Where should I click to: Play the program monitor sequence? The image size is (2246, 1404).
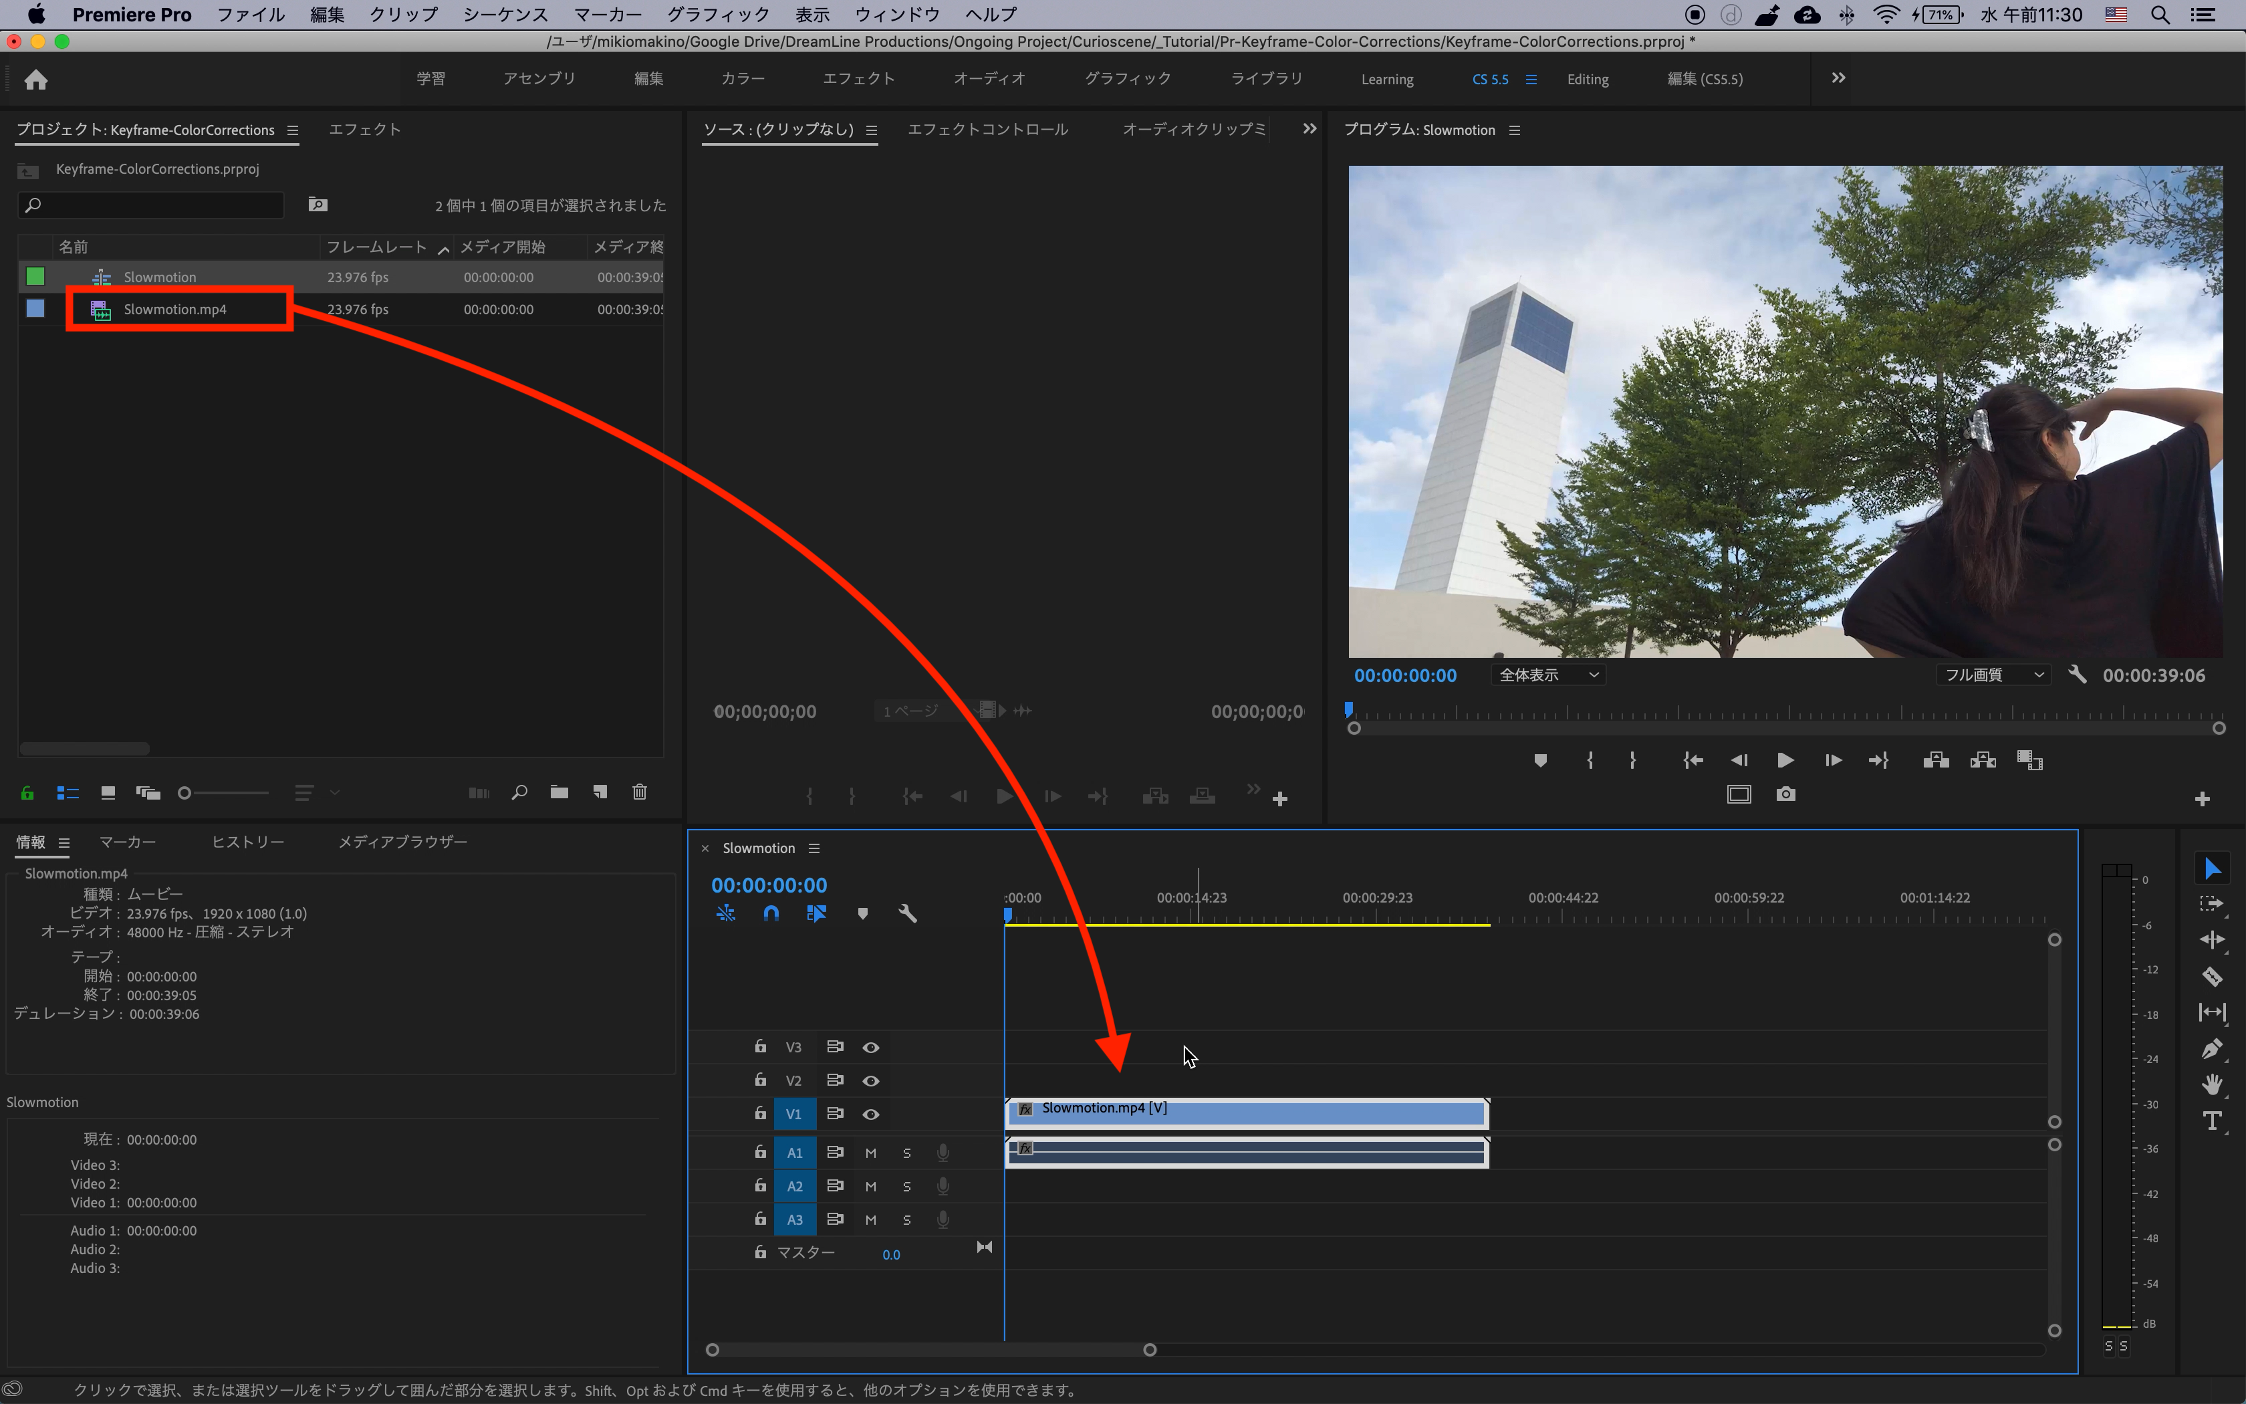click(1785, 761)
